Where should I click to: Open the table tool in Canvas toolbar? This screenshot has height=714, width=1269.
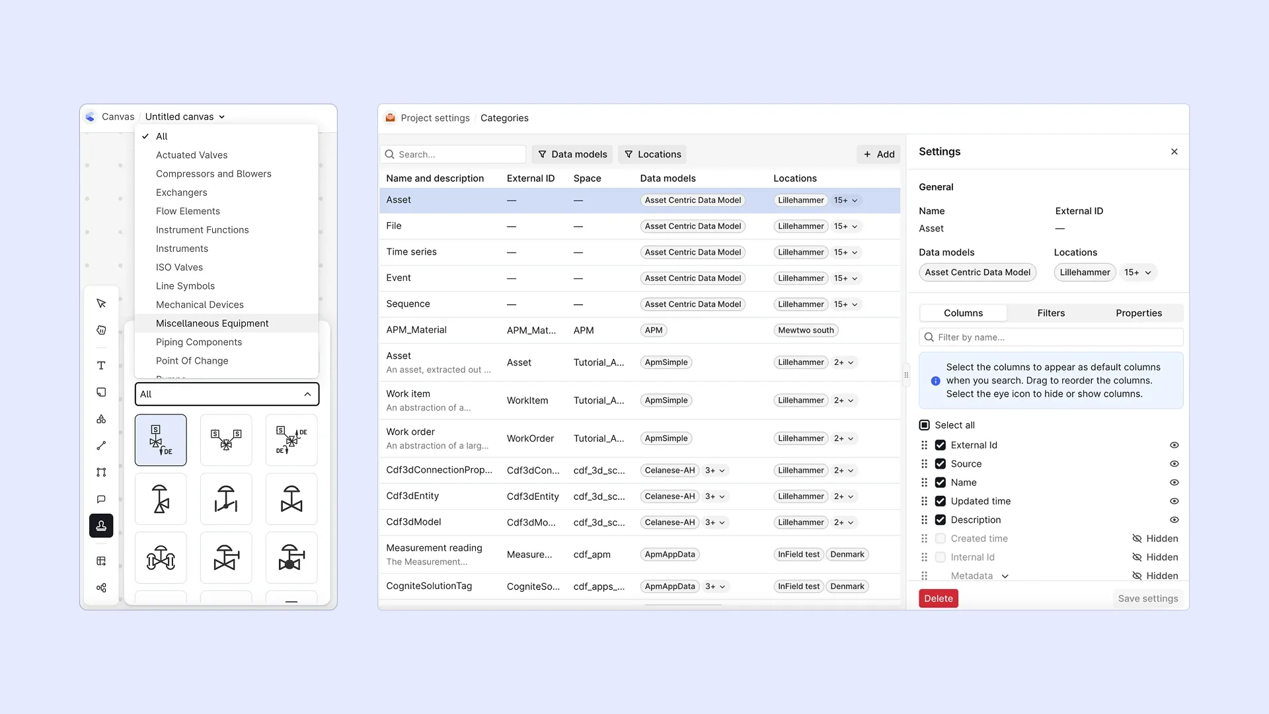[x=101, y=561]
